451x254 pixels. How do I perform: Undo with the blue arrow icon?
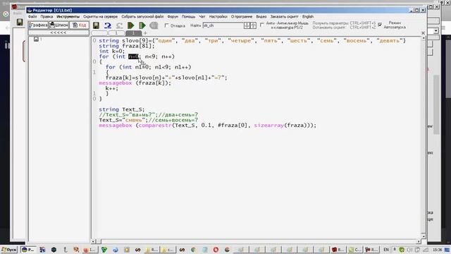point(108,25)
